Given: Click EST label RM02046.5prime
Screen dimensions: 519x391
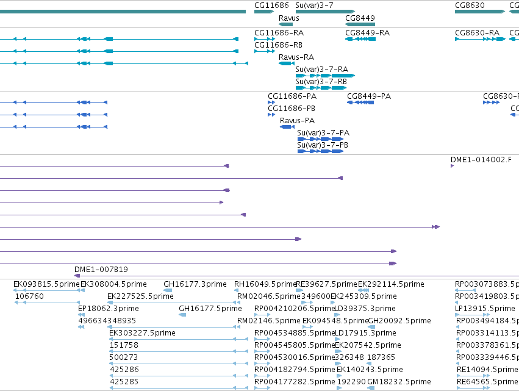Looking at the screenshot, I should 269,296.
